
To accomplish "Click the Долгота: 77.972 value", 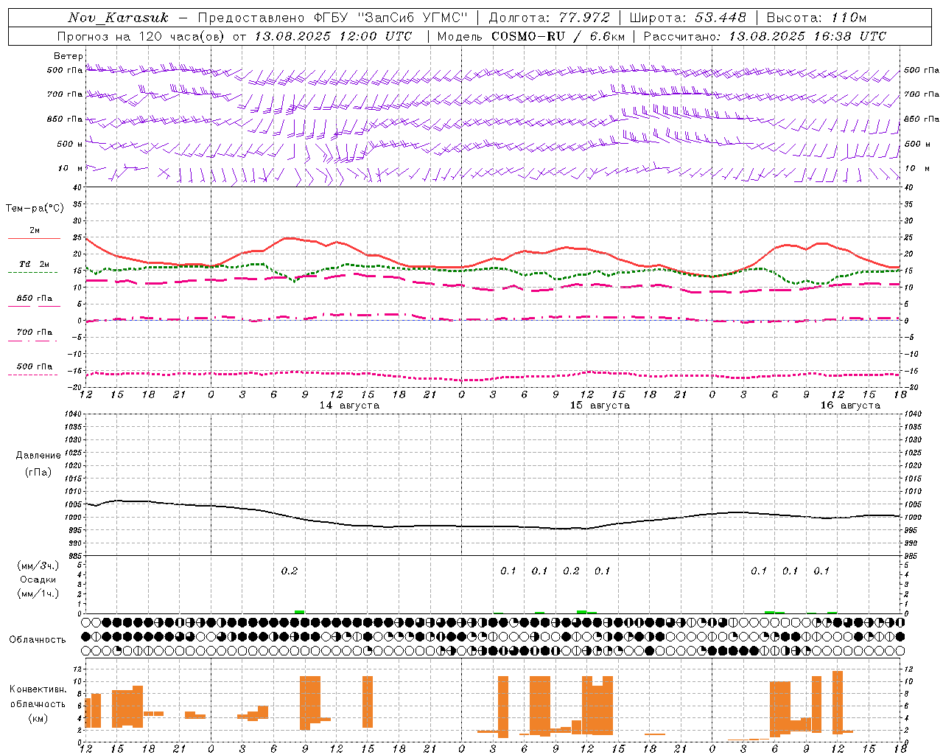I will pyautogui.click(x=549, y=18).
